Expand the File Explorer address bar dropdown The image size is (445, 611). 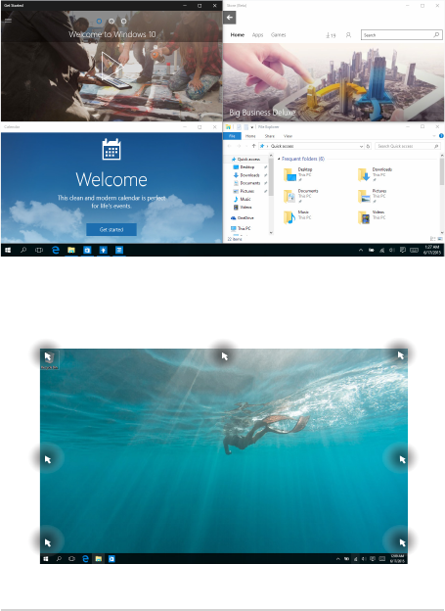coord(361,146)
